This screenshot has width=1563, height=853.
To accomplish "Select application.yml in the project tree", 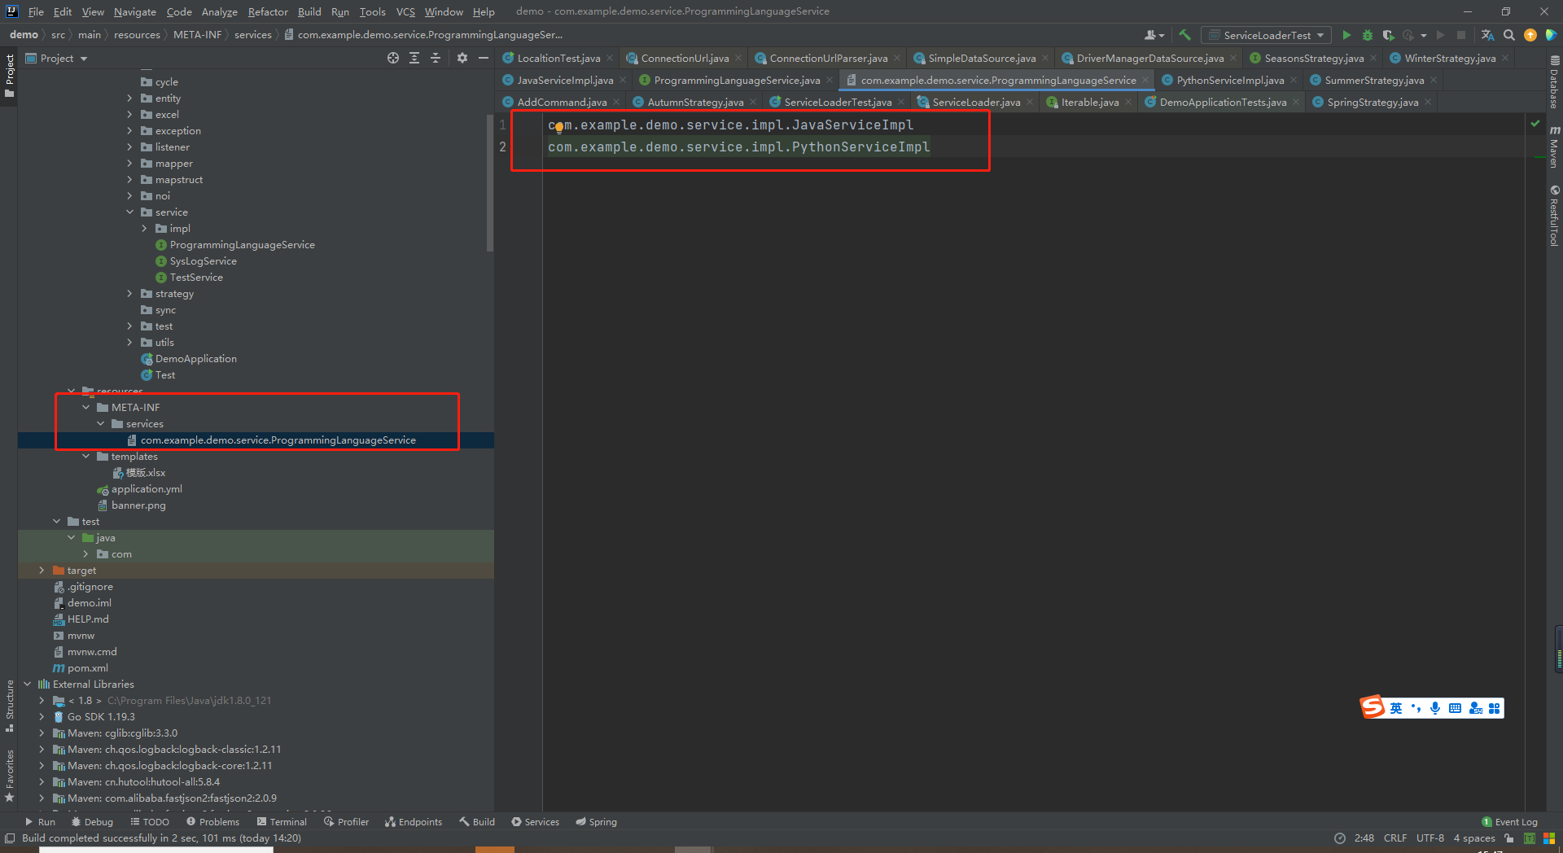I will coord(147,489).
